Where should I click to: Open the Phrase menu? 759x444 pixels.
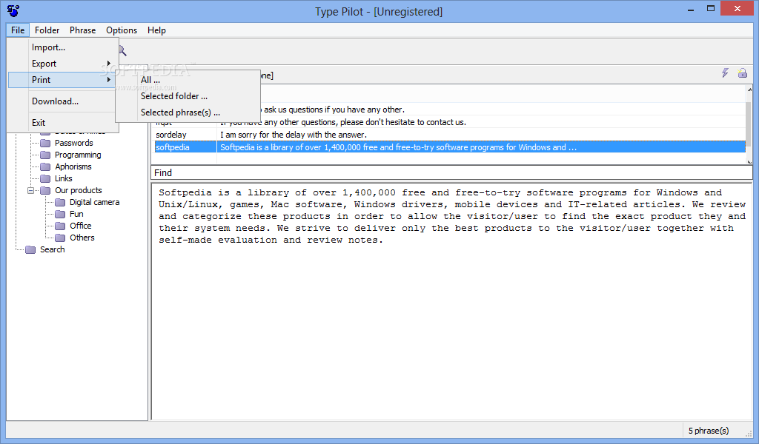pos(82,30)
